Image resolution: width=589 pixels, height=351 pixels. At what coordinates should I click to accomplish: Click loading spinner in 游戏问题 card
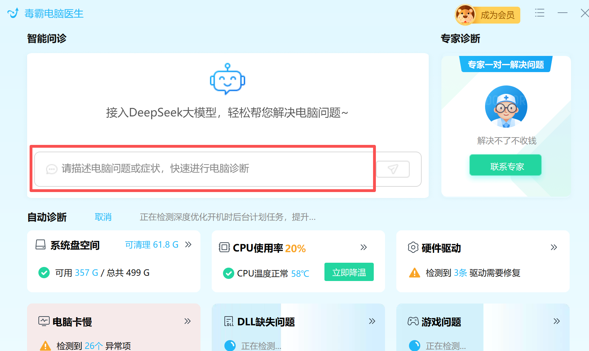(415, 345)
